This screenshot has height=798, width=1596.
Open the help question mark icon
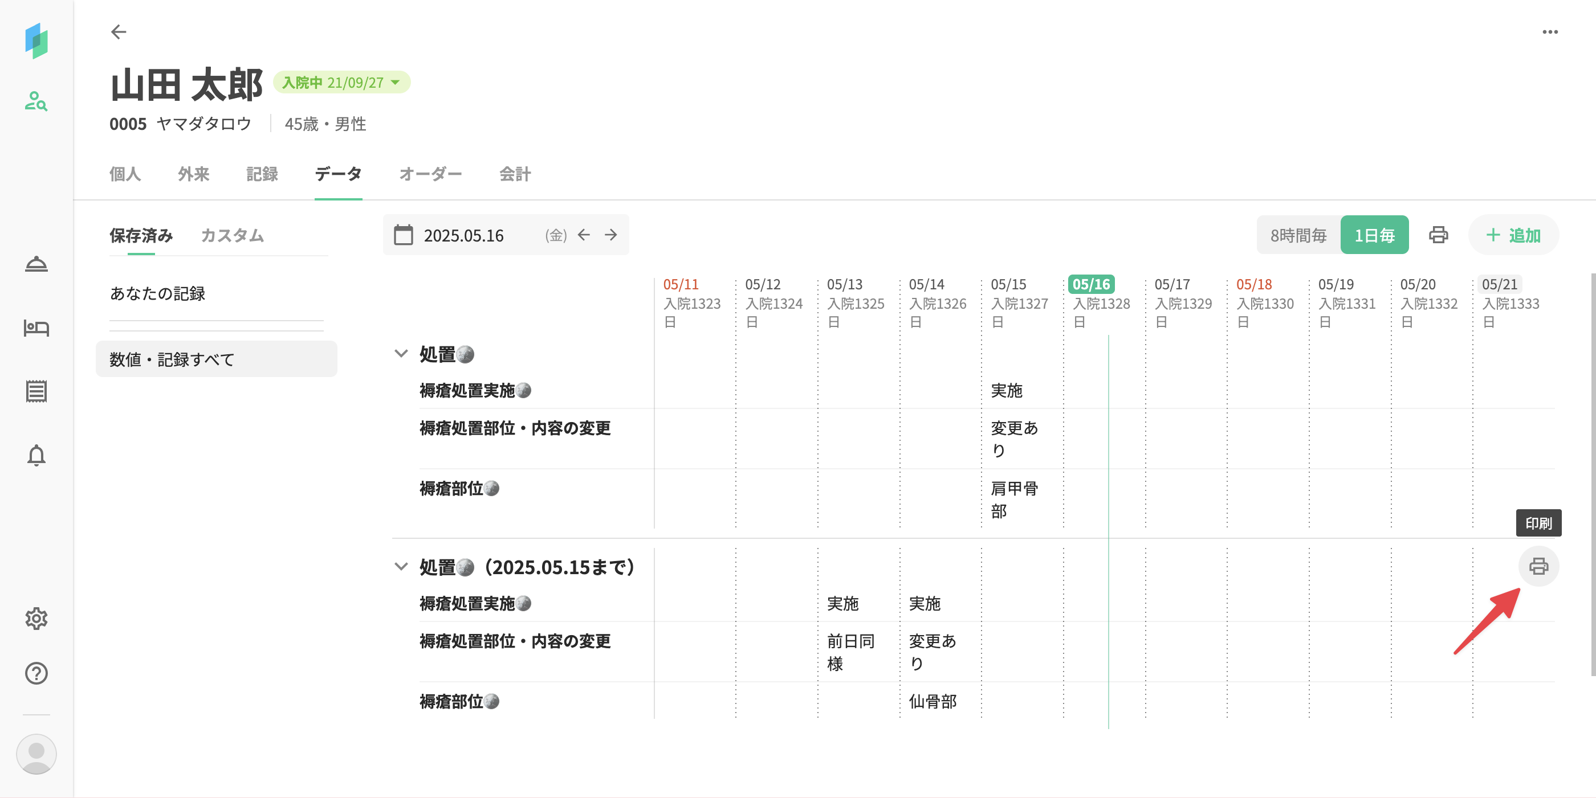click(x=36, y=673)
